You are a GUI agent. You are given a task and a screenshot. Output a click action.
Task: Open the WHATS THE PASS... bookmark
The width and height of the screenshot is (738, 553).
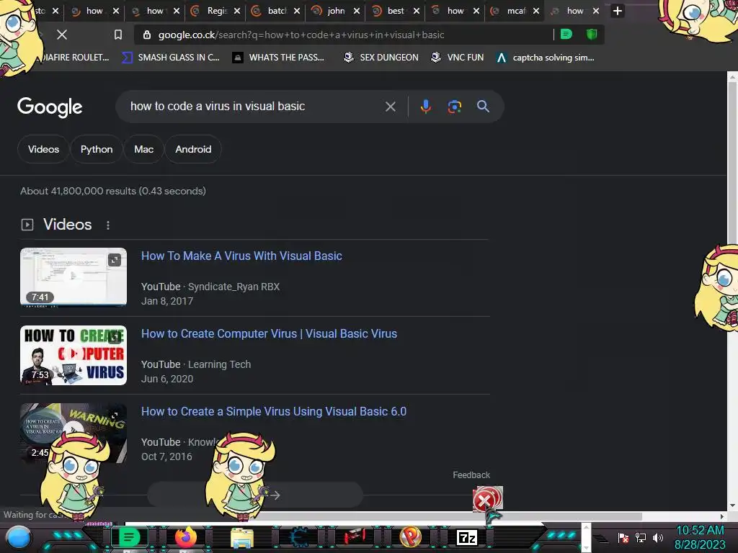pos(279,58)
